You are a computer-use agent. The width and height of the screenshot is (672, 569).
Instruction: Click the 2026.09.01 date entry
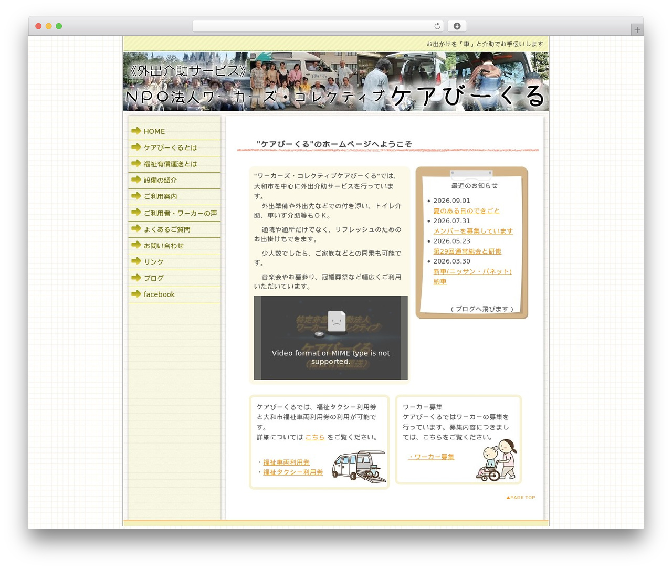(451, 201)
